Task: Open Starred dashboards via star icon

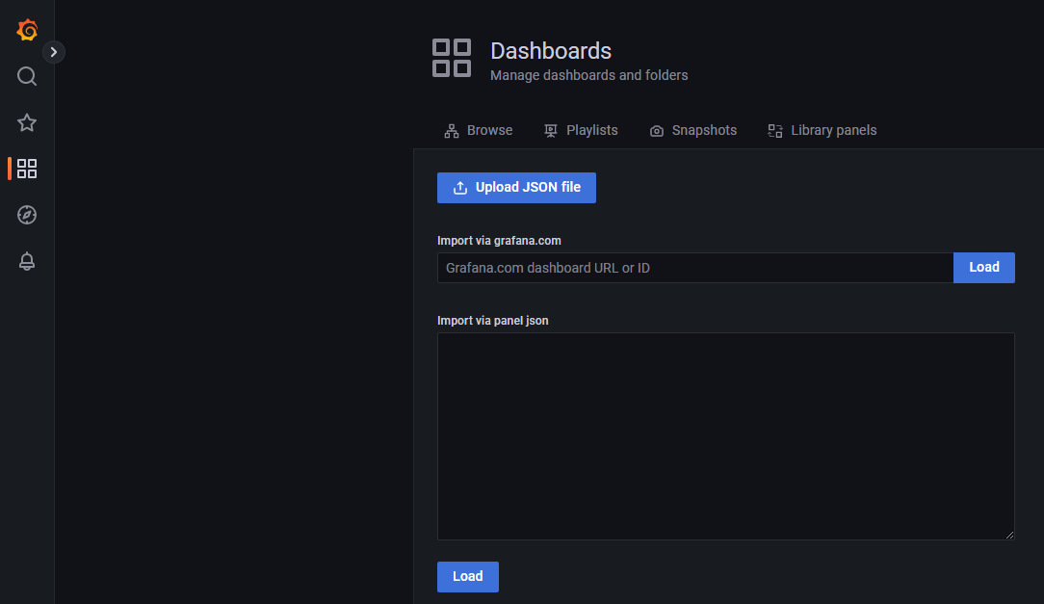Action: [x=27, y=122]
